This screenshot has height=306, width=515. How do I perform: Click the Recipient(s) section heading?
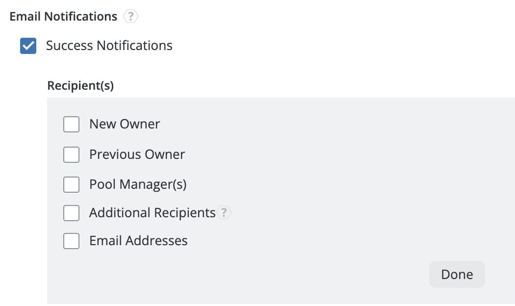[80, 86]
